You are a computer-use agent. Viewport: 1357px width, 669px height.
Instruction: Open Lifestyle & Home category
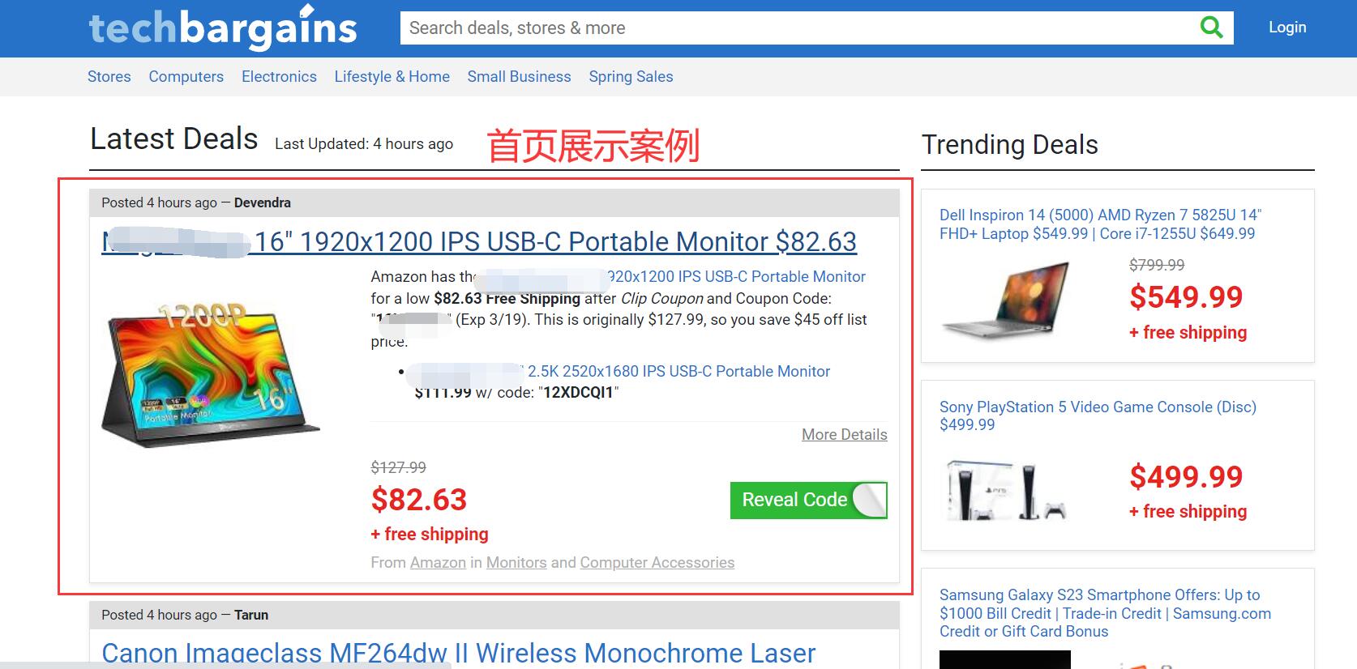(x=392, y=76)
